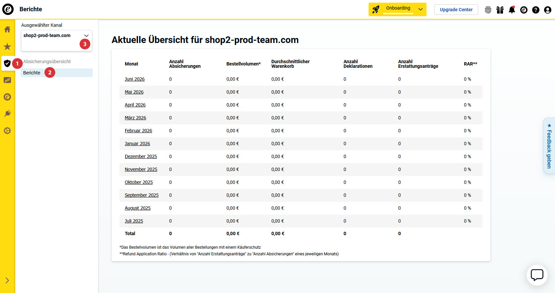Open the Onboarding dropdown
This screenshot has height=293, width=555.
[397, 10]
